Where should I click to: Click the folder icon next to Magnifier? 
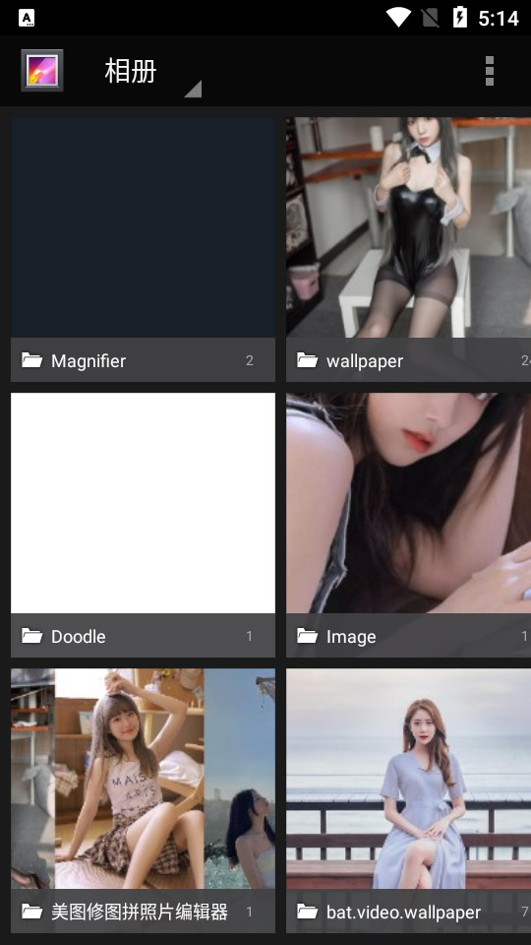tap(31, 360)
